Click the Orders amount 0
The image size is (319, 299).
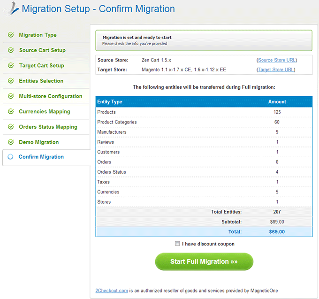(x=277, y=162)
